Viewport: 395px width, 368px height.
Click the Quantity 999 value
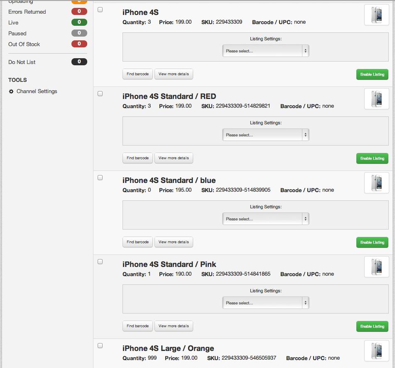click(x=152, y=358)
